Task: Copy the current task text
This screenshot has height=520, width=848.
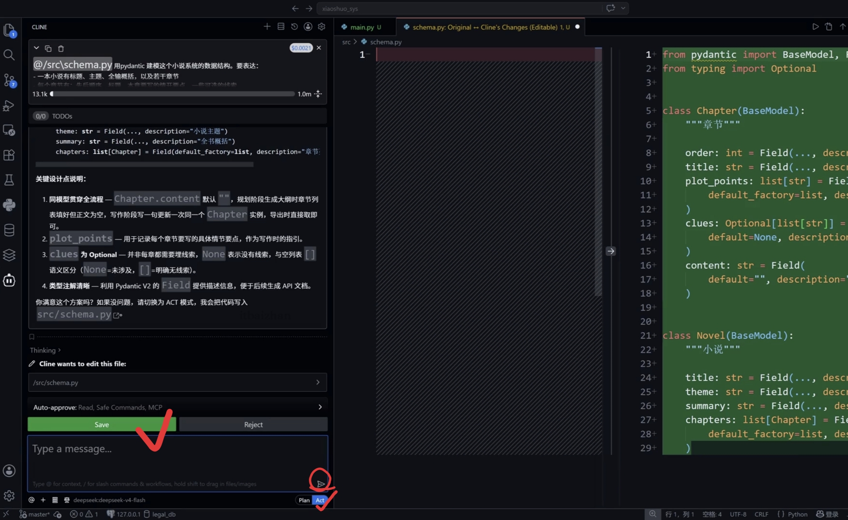Action: [48, 48]
